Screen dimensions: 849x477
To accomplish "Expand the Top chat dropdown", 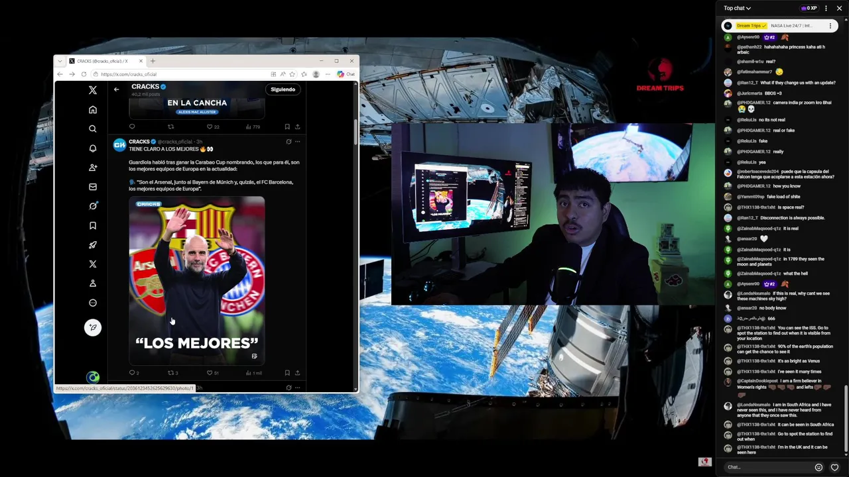I will click(737, 8).
